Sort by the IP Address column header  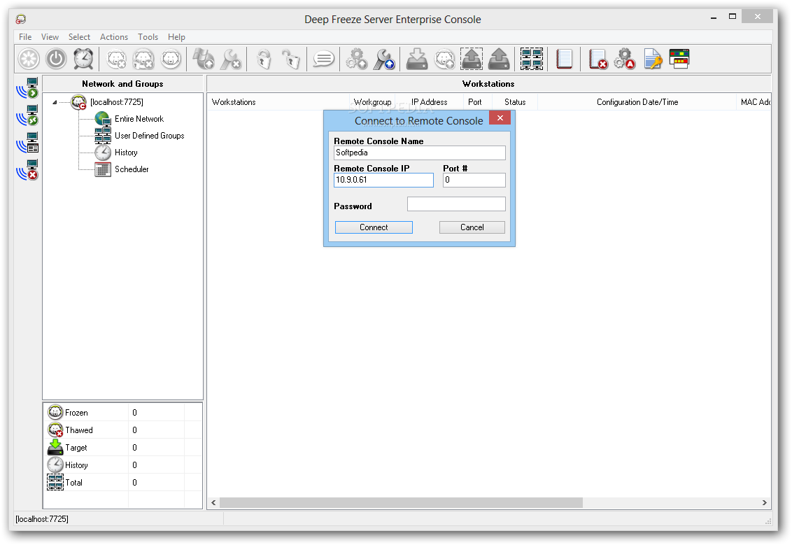[430, 102]
